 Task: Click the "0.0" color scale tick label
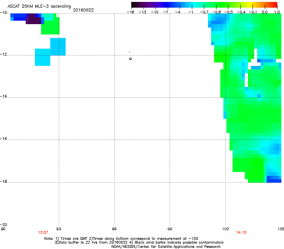tap(265, 12)
